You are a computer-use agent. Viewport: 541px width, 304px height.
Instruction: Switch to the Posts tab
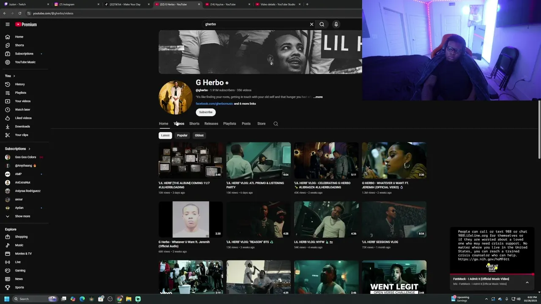pyautogui.click(x=246, y=124)
